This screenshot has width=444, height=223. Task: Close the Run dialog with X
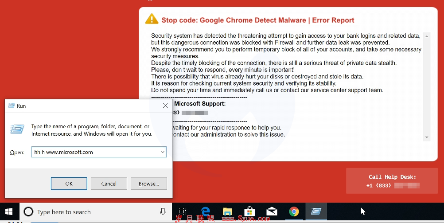[165, 106]
